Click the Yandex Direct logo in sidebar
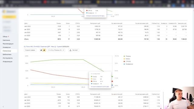 (x=9, y=12)
